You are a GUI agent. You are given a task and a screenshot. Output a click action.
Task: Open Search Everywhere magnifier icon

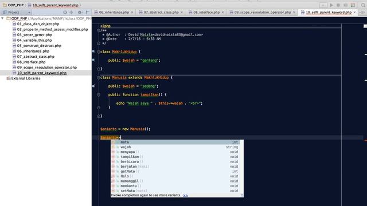coord(363,5)
